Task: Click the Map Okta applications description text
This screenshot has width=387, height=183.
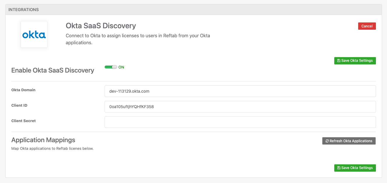Action: (52, 148)
